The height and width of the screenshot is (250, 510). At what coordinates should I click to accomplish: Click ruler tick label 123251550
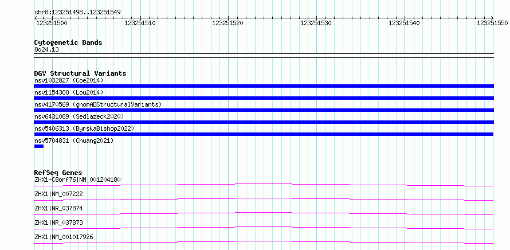(492, 23)
